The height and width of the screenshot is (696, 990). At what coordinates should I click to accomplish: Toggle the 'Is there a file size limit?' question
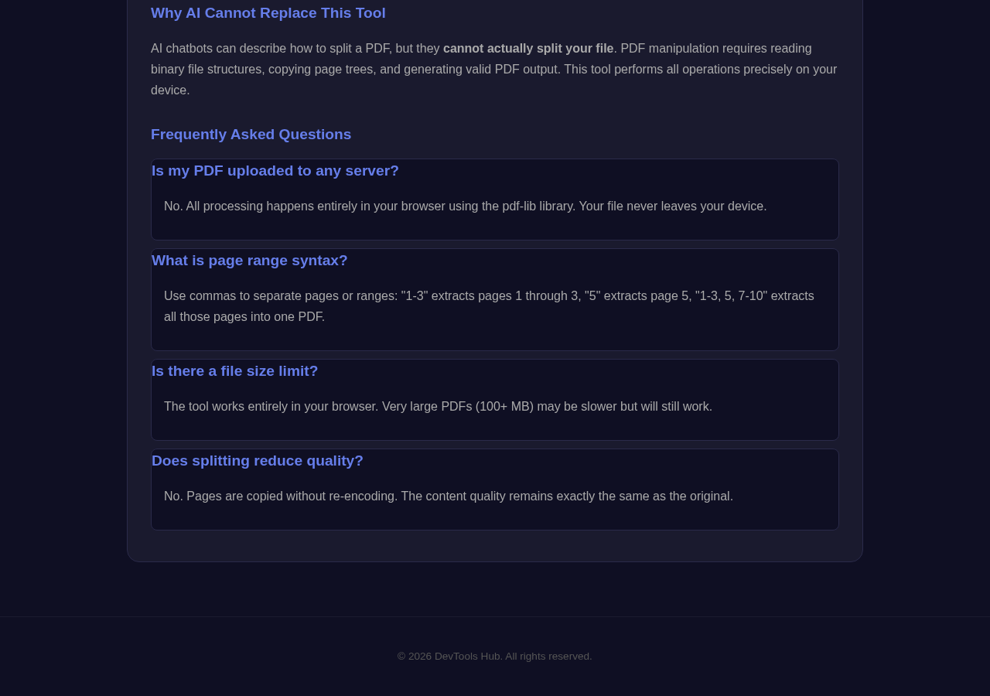tap(235, 371)
